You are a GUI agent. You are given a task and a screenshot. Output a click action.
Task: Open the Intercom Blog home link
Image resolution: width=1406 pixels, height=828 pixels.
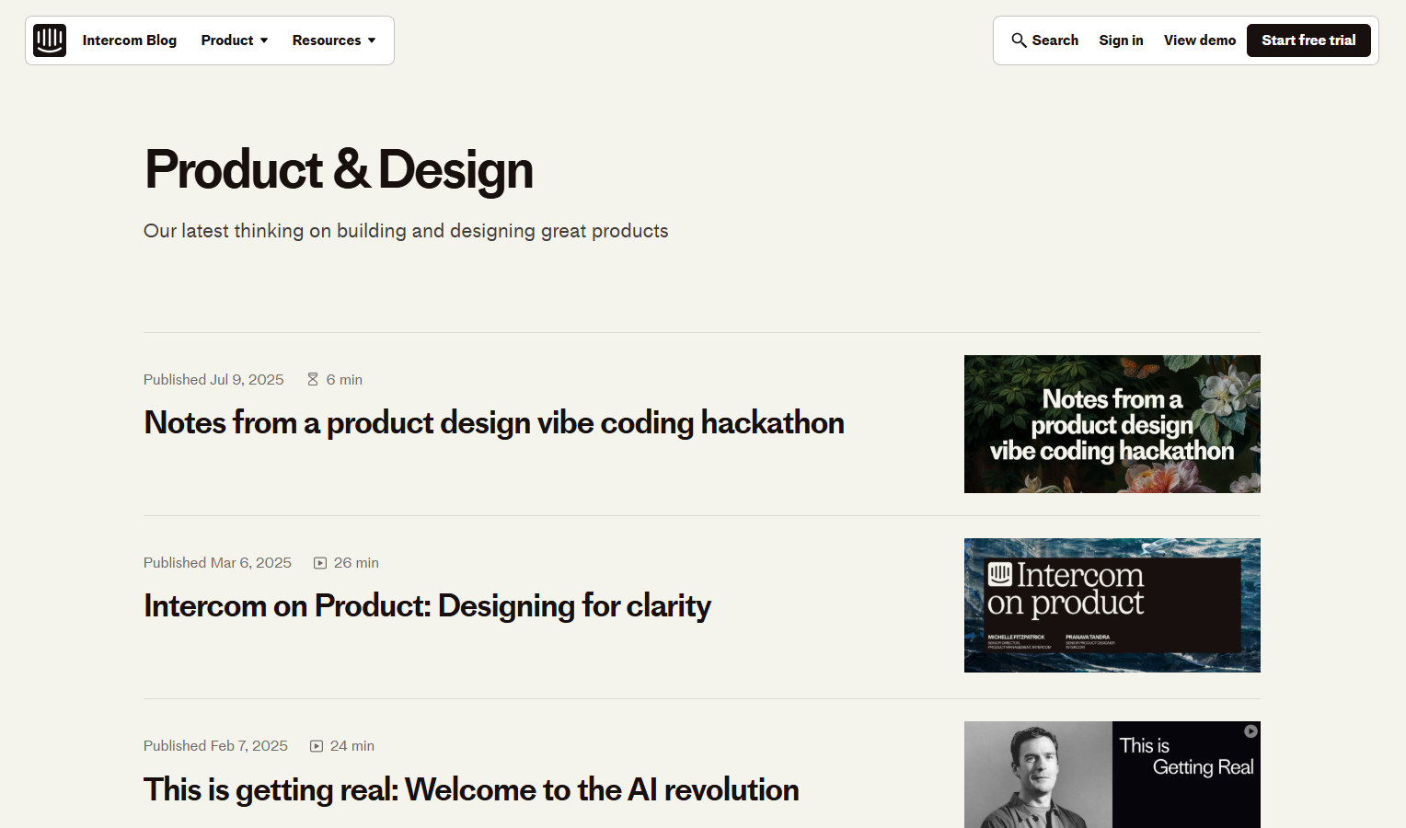point(129,40)
